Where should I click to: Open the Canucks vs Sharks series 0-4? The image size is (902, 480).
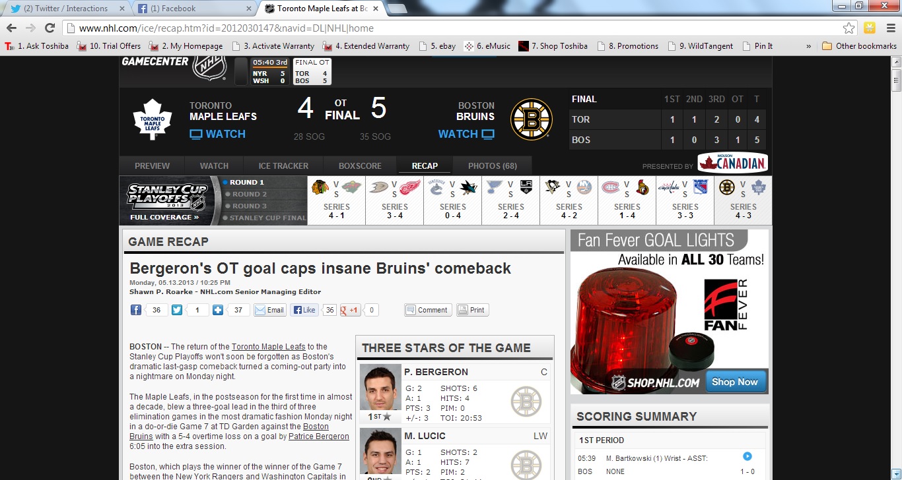tap(453, 200)
